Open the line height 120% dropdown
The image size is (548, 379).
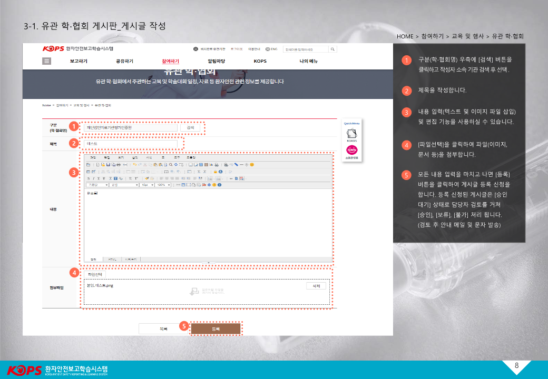click(163, 185)
